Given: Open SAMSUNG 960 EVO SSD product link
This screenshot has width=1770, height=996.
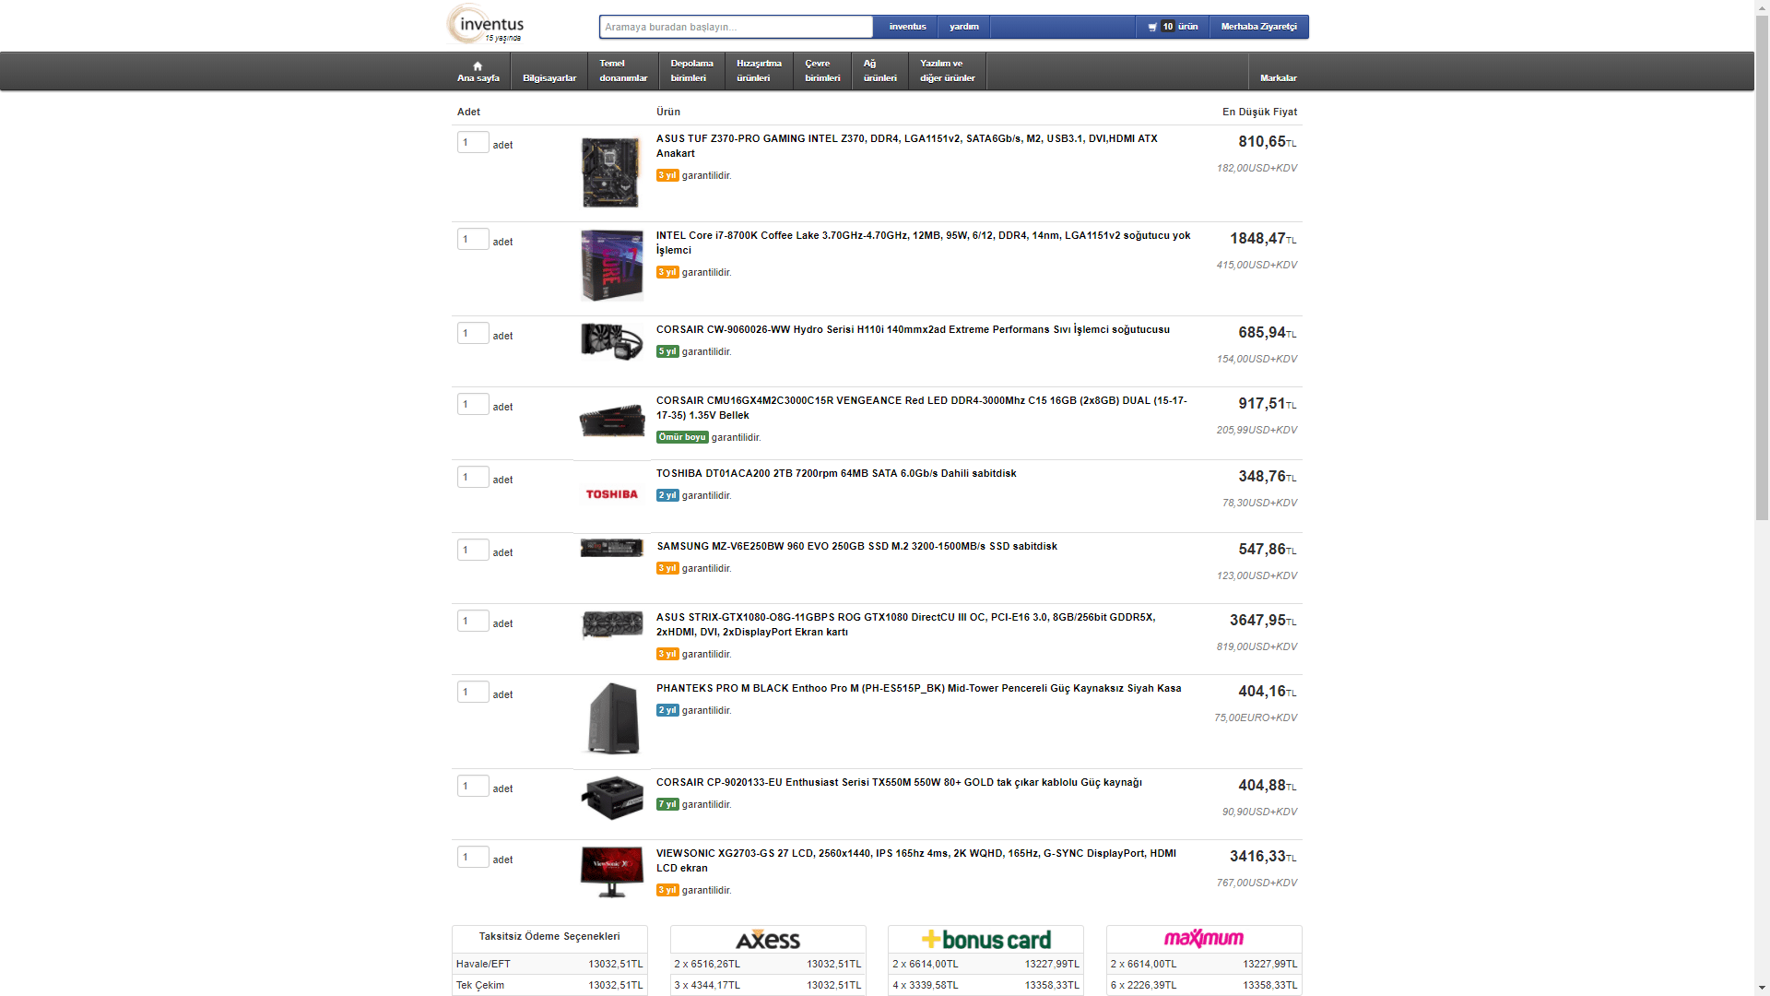Looking at the screenshot, I should pyautogui.click(x=856, y=547).
